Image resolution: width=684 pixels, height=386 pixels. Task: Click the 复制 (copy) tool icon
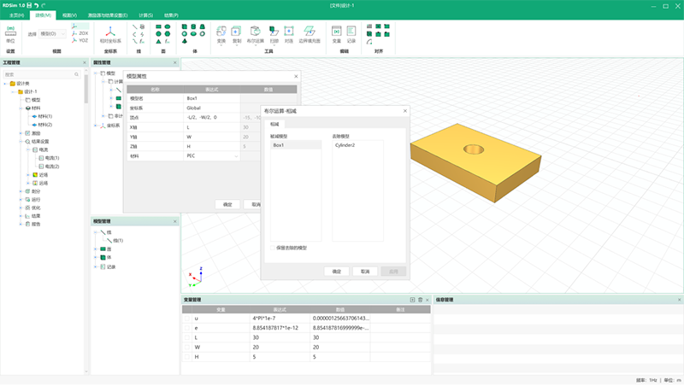click(x=236, y=32)
